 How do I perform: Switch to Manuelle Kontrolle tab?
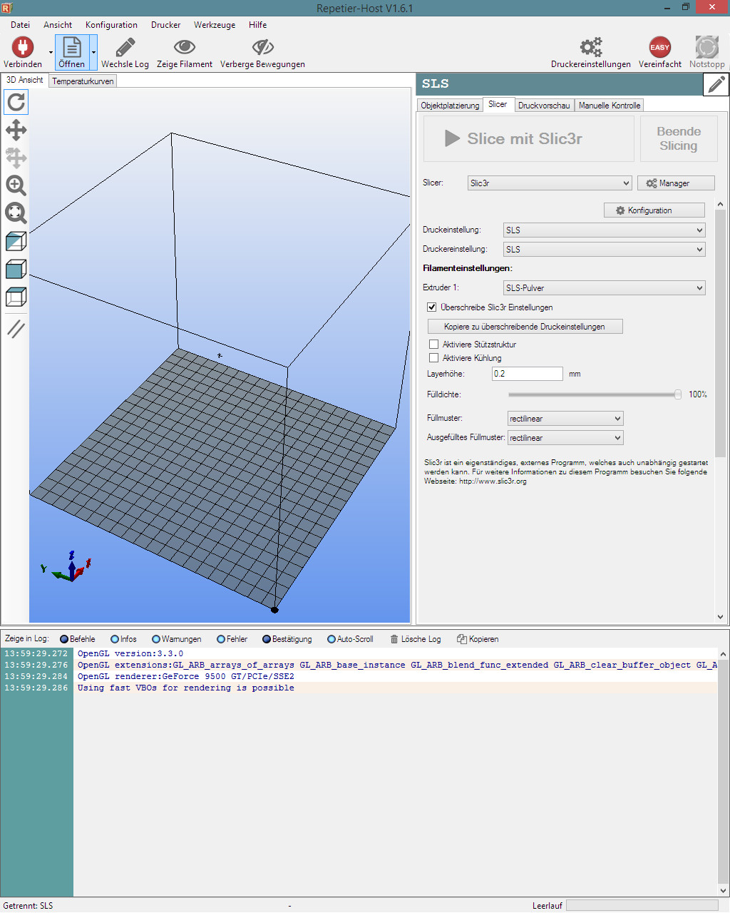[610, 106]
